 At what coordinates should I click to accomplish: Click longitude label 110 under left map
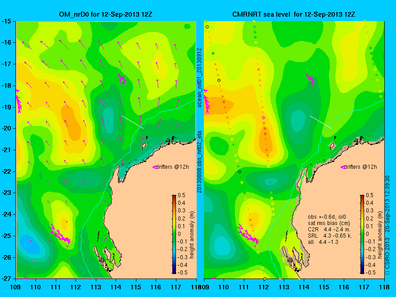coord(36,287)
